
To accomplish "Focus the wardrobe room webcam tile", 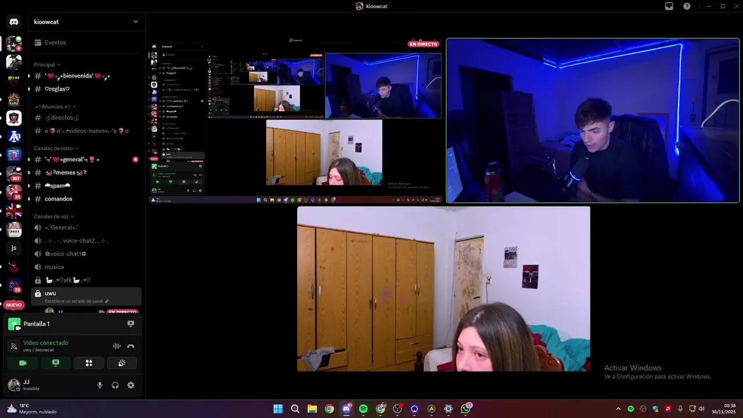I will click(x=443, y=289).
